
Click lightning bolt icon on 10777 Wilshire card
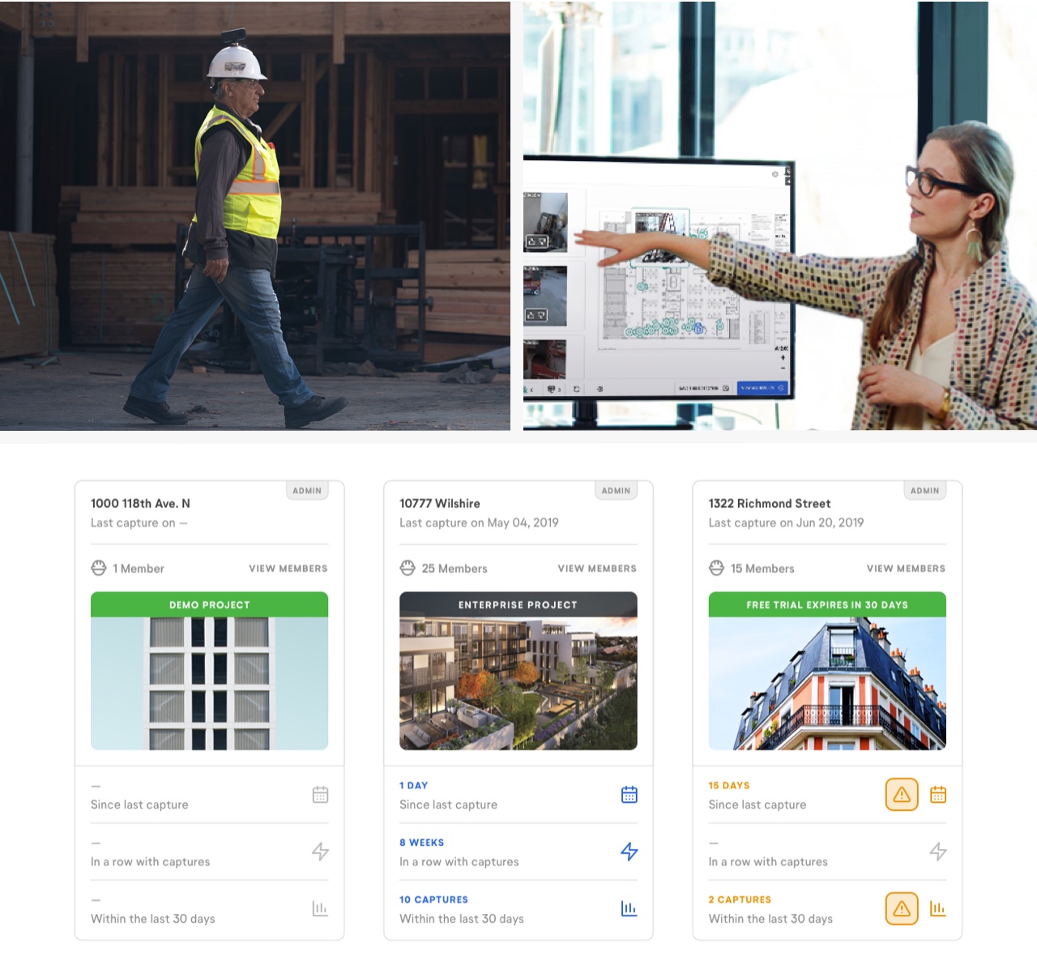pyautogui.click(x=629, y=851)
